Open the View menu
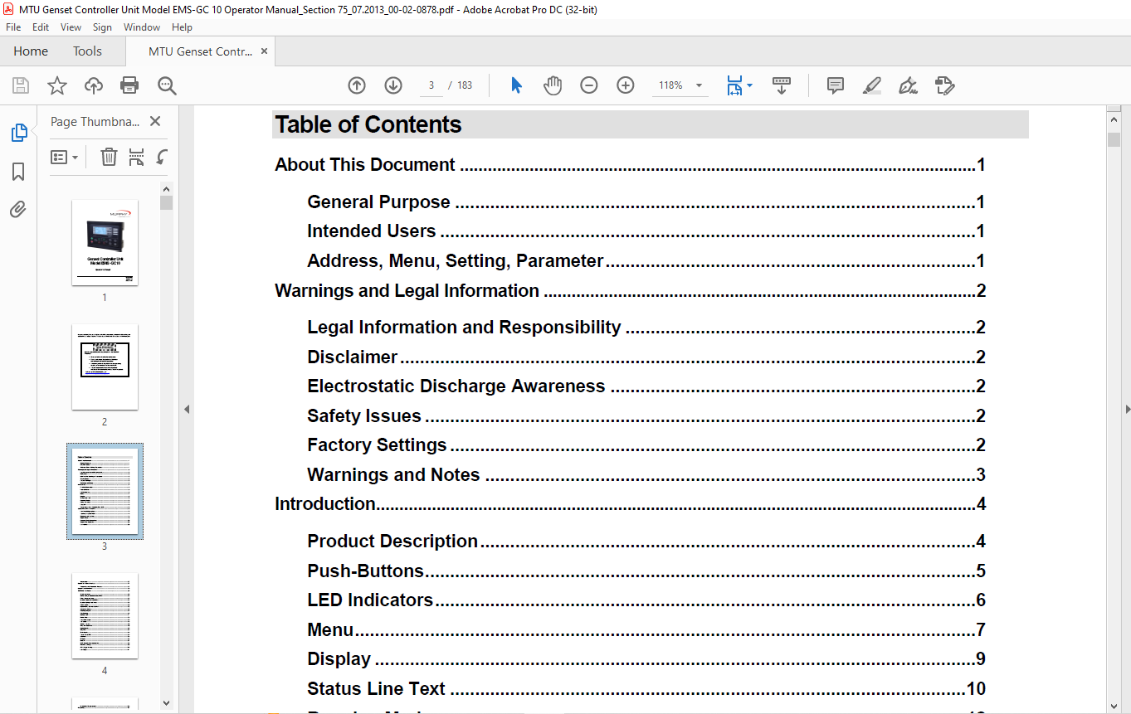The height and width of the screenshot is (714, 1131). pyautogui.click(x=71, y=27)
